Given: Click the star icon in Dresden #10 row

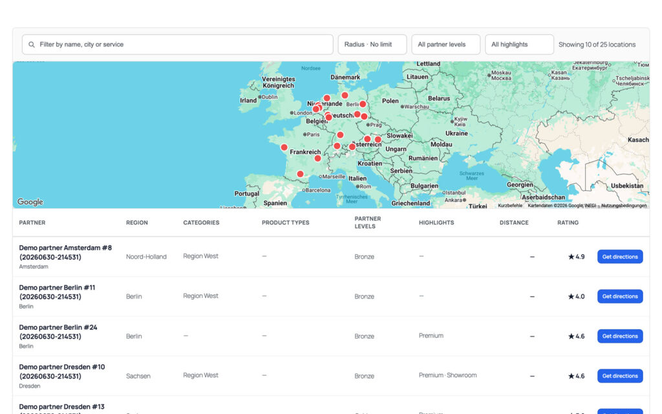Looking at the screenshot, I should coord(571,376).
